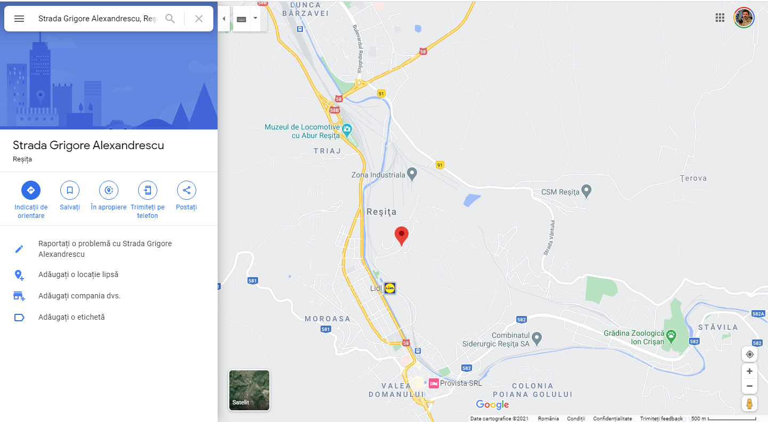Open Google apps grid icon
768x422 pixels.
coord(720,18)
